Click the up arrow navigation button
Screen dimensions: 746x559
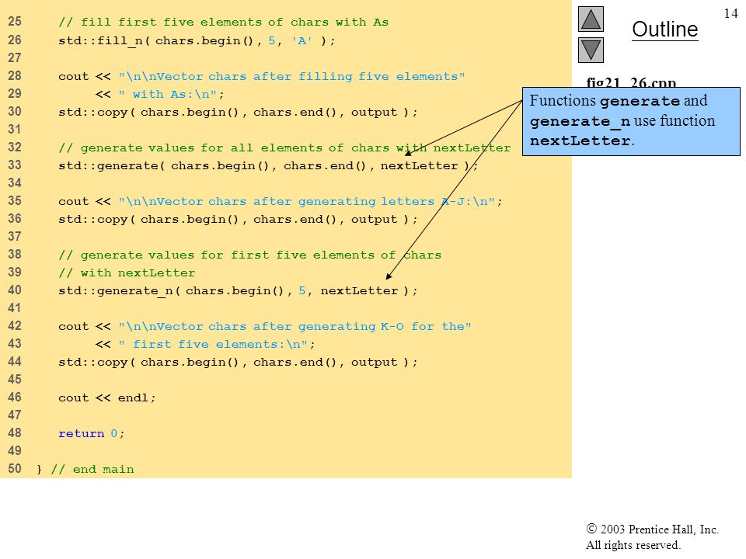[591, 19]
